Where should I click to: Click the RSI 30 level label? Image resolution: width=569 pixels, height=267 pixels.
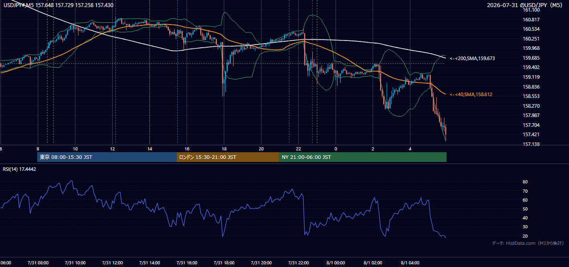coord(525,227)
